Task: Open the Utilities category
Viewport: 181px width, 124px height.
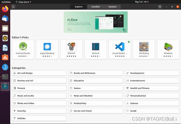Action: [39, 118]
